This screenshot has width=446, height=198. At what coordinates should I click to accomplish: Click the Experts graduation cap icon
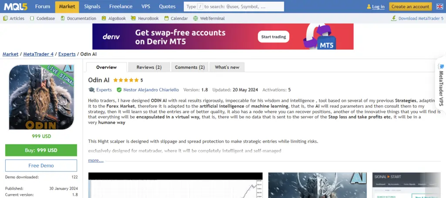(x=91, y=90)
